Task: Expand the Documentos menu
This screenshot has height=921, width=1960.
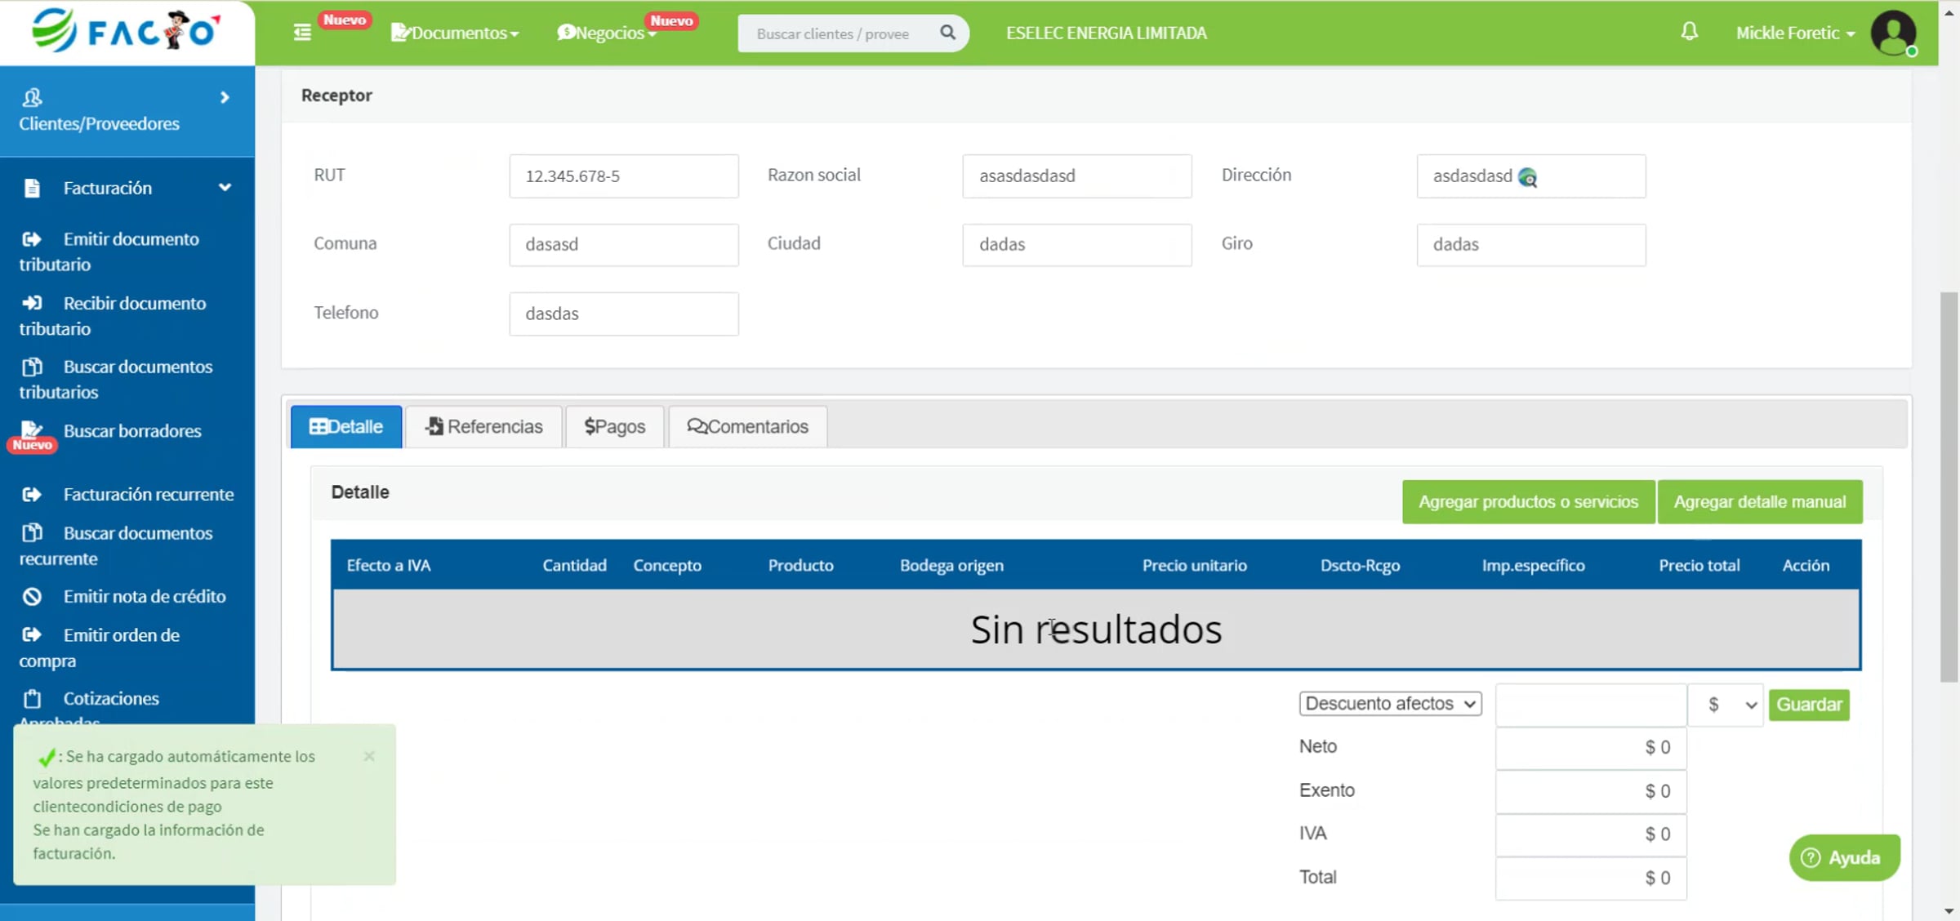Action: (456, 33)
